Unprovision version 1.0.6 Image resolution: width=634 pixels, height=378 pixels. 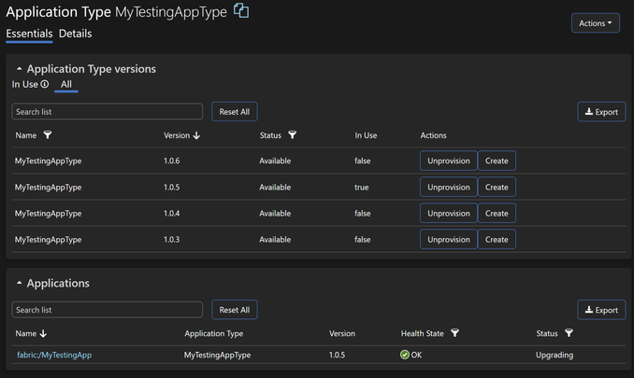[448, 161]
